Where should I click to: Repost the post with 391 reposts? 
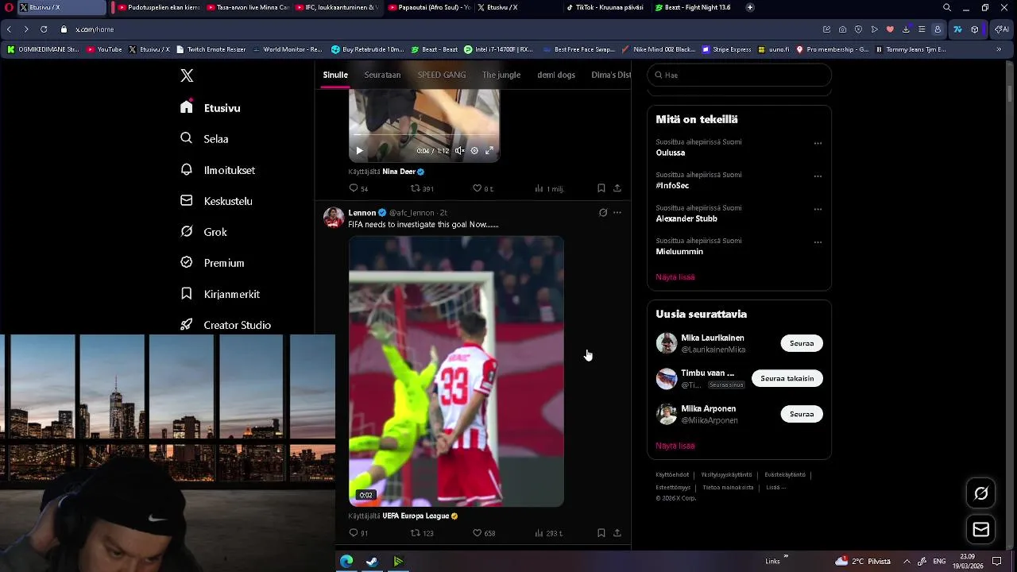coord(422,188)
